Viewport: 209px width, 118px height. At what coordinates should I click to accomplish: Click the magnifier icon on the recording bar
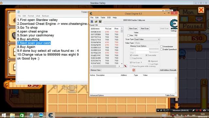coord(164,110)
